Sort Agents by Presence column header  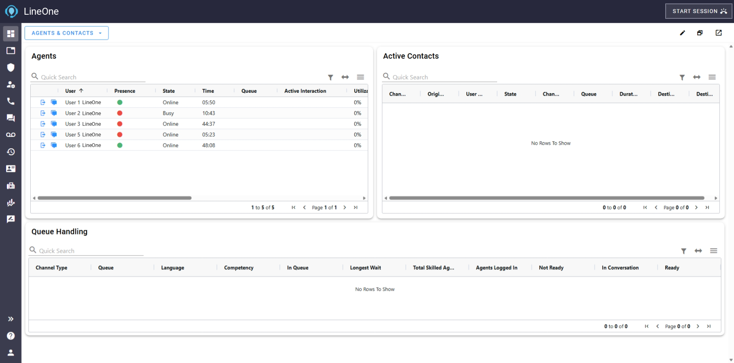125,91
